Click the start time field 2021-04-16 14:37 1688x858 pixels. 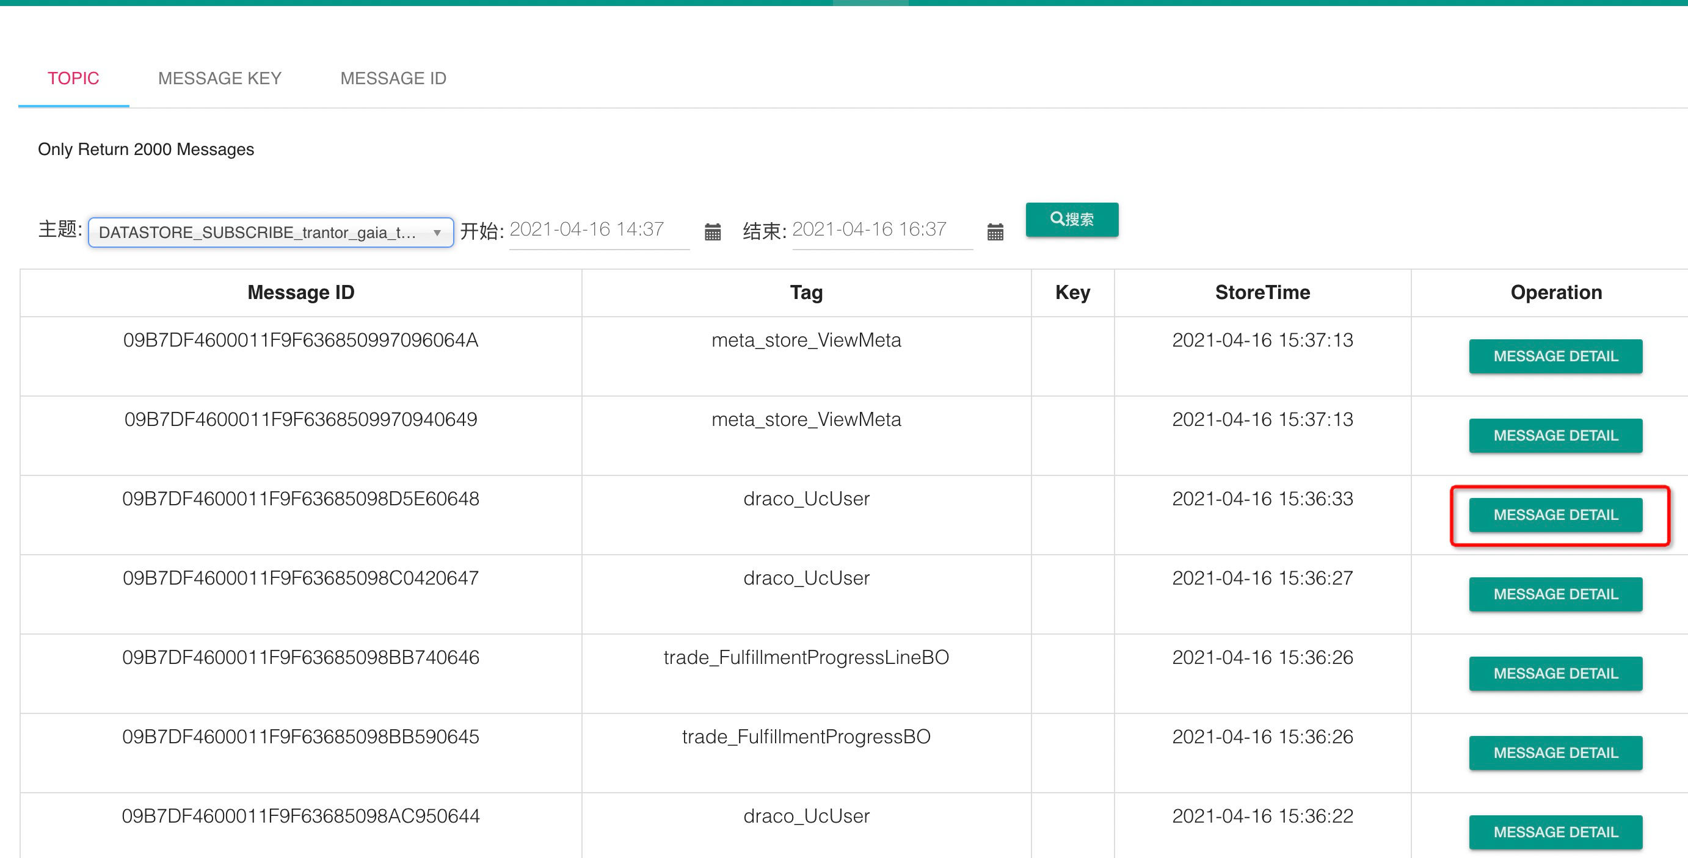[x=599, y=230]
